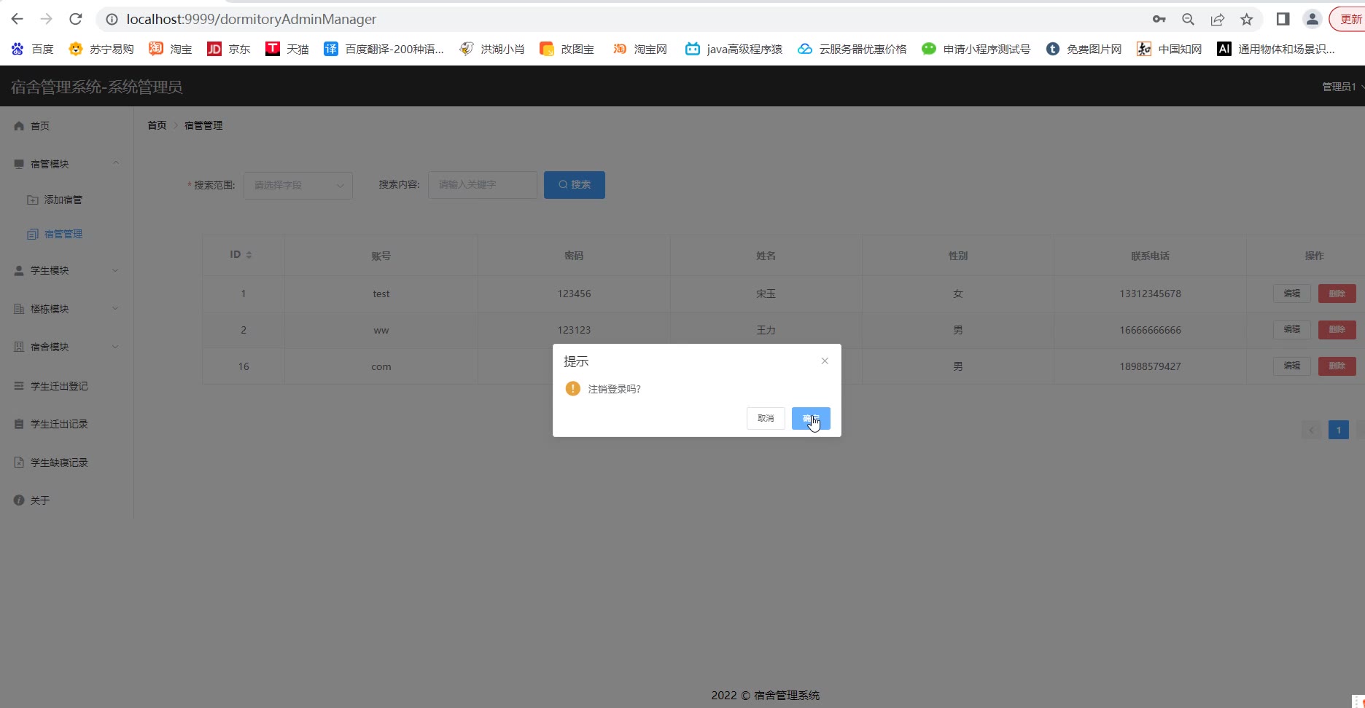
Task: Open the 百度翻译 bookmark
Action: coord(384,49)
